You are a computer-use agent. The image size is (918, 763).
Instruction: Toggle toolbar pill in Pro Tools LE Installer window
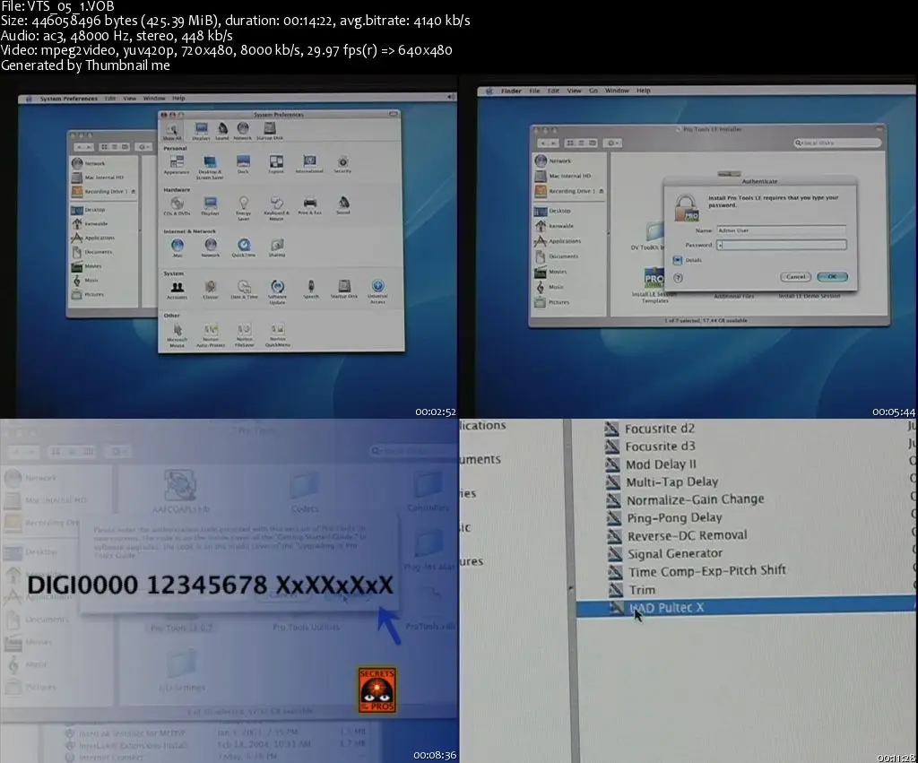879,128
